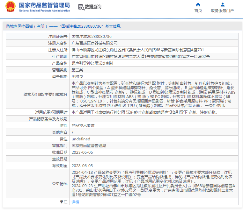This screenshot has height=212, width=243.
Task: Click the 结构及组成 description text
Action: [x=153, y=95]
